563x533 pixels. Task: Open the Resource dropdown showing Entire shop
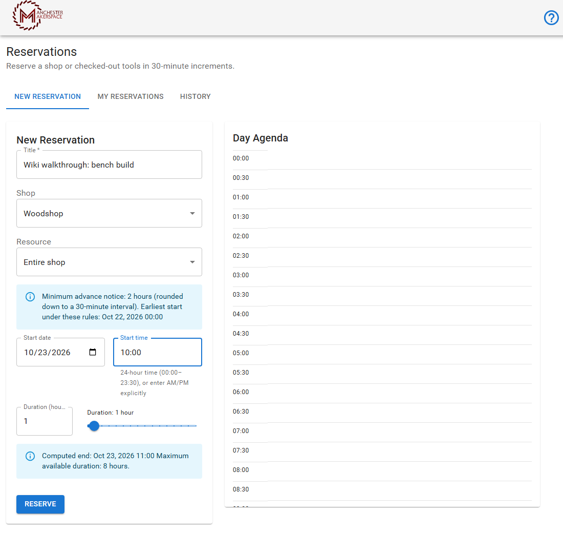[109, 262]
